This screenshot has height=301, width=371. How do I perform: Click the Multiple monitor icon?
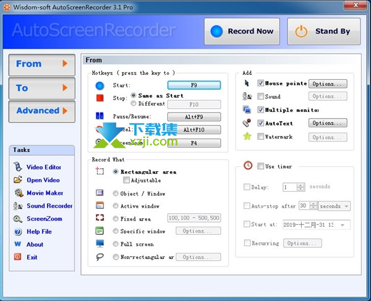(247, 109)
